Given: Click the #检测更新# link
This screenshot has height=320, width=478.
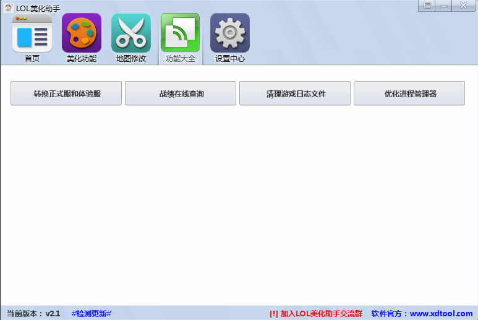Looking at the screenshot, I should click(92, 314).
